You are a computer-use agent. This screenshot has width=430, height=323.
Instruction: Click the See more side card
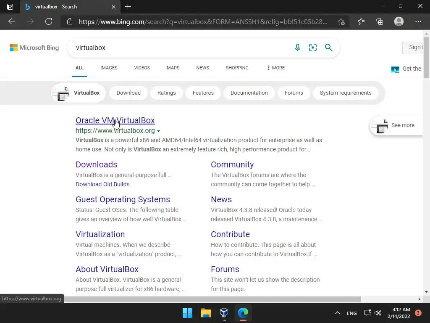[x=396, y=125]
